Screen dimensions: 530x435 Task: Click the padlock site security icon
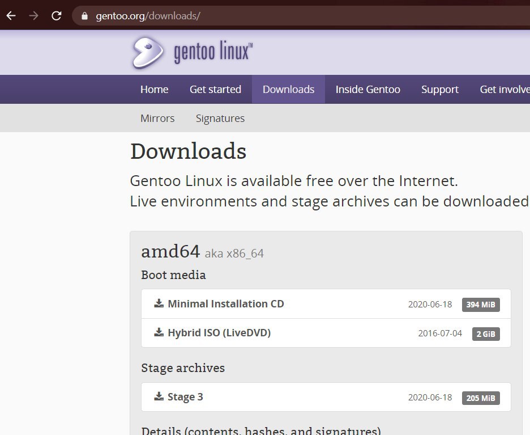pos(84,16)
